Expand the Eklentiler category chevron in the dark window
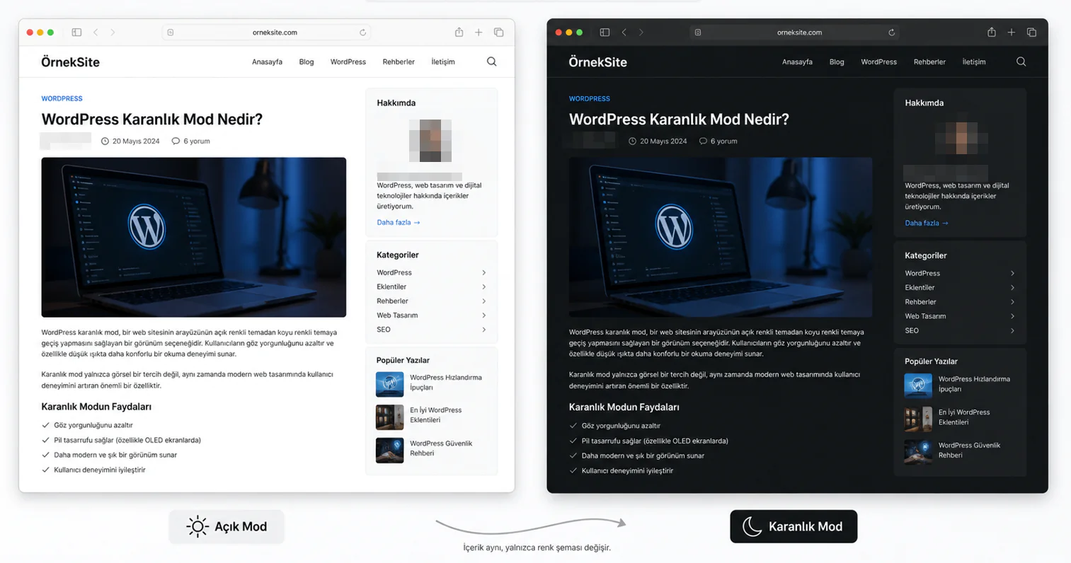The height and width of the screenshot is (563, 1071). [x=1012, y=287]
